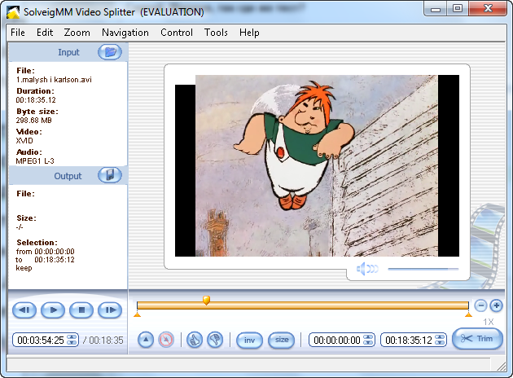The image size is (513, 378).
Task: Click the inv invert selection button
Action: click(x=249, y=341)
